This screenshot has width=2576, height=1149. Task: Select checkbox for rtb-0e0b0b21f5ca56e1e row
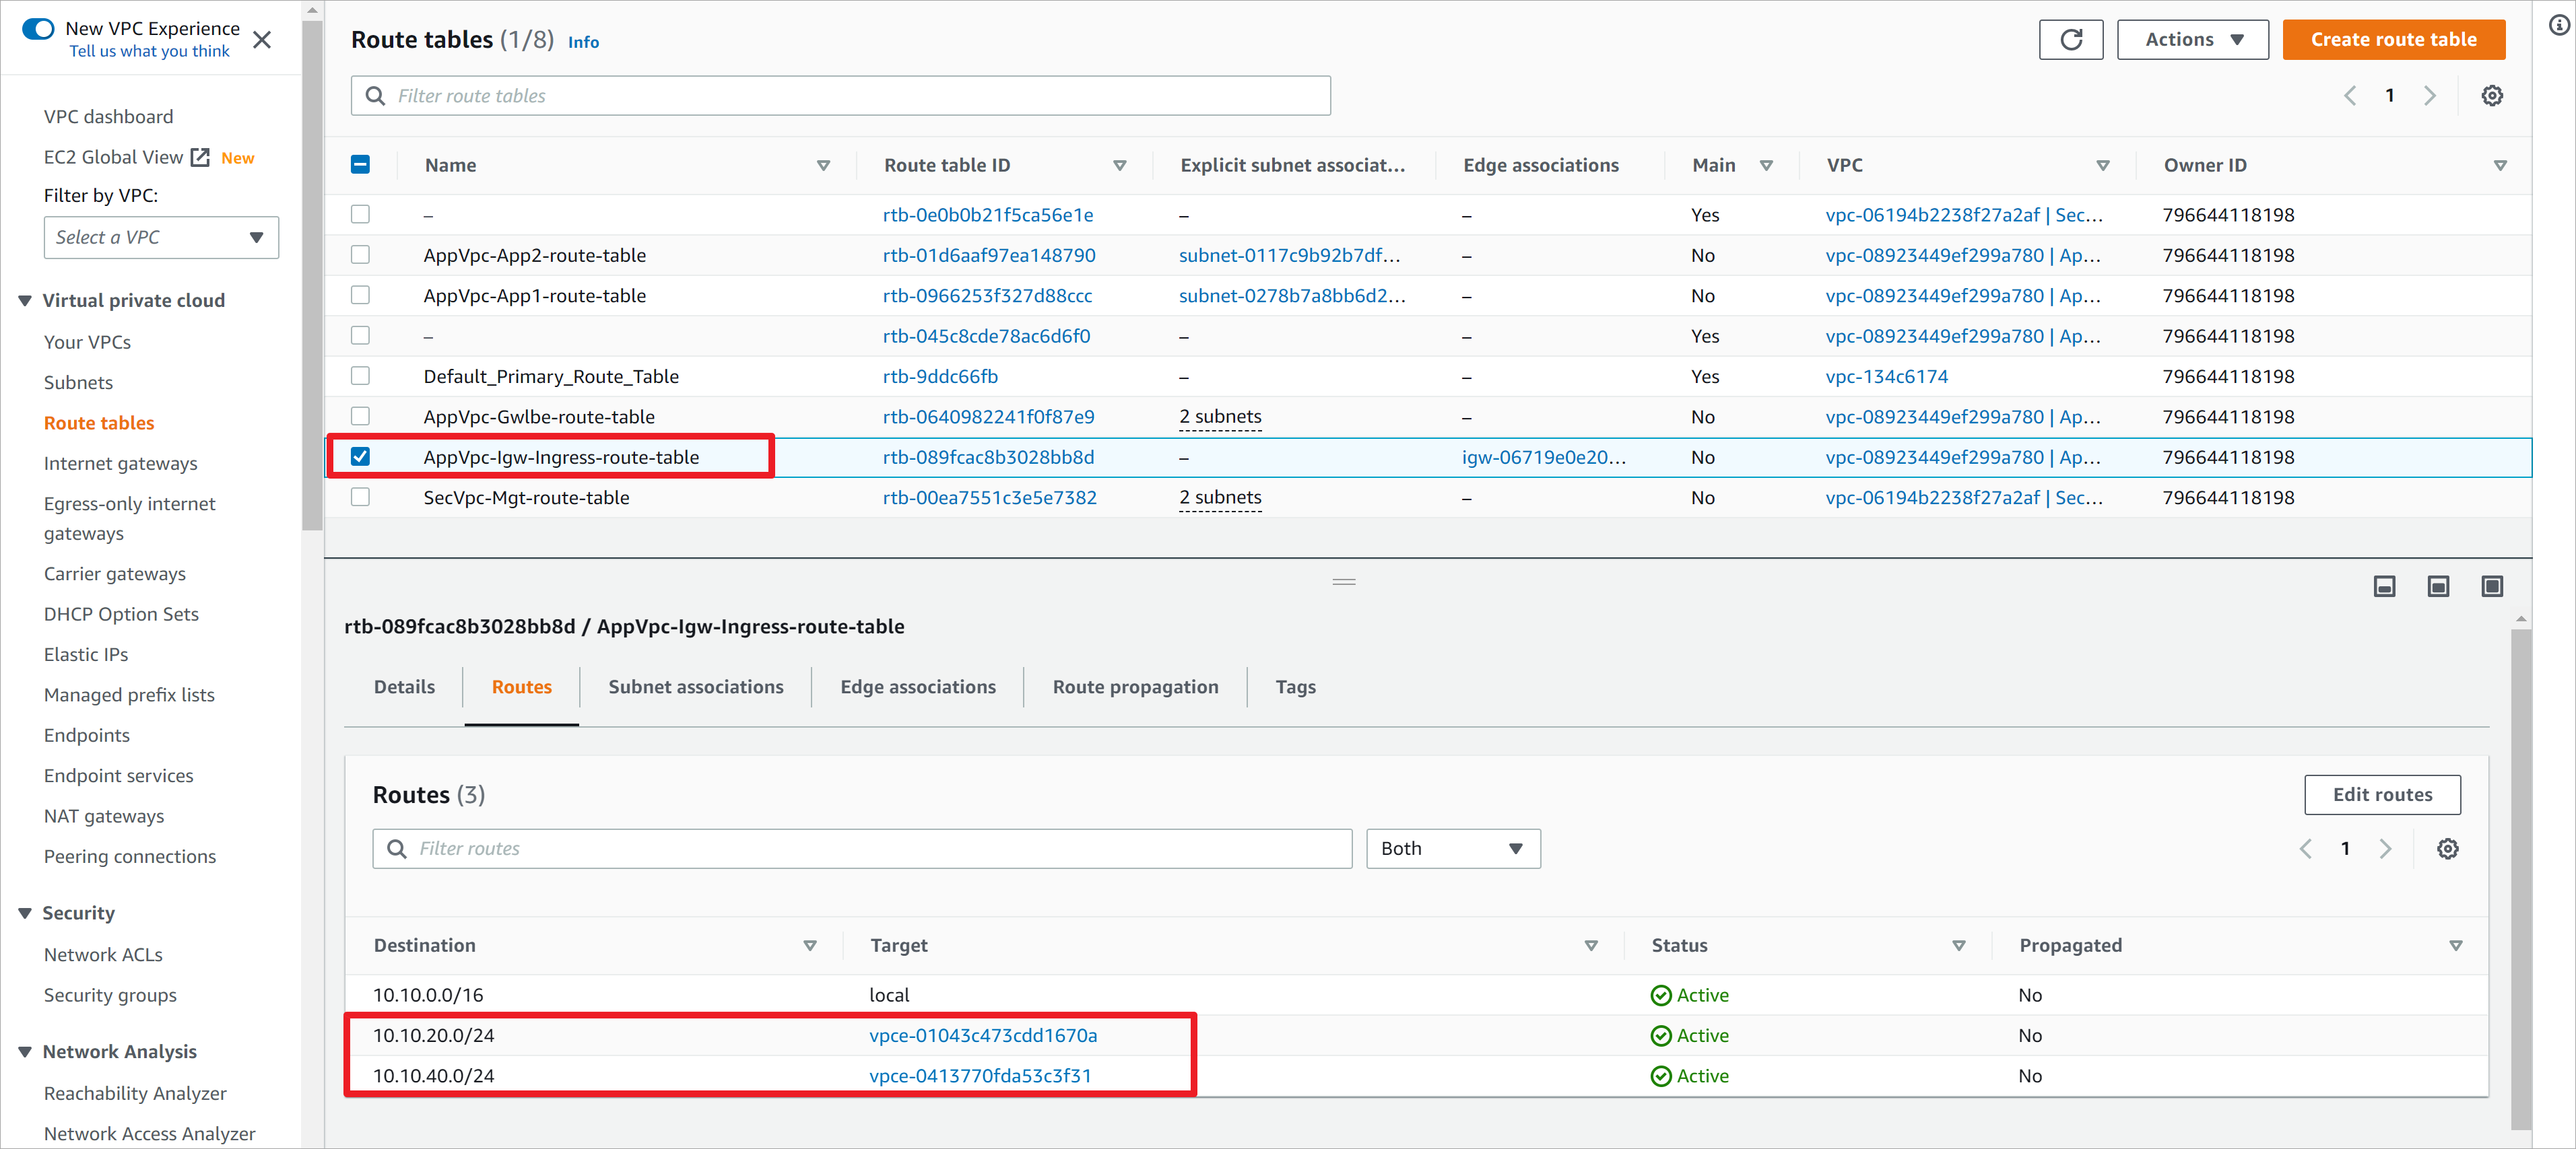point(360,214)
